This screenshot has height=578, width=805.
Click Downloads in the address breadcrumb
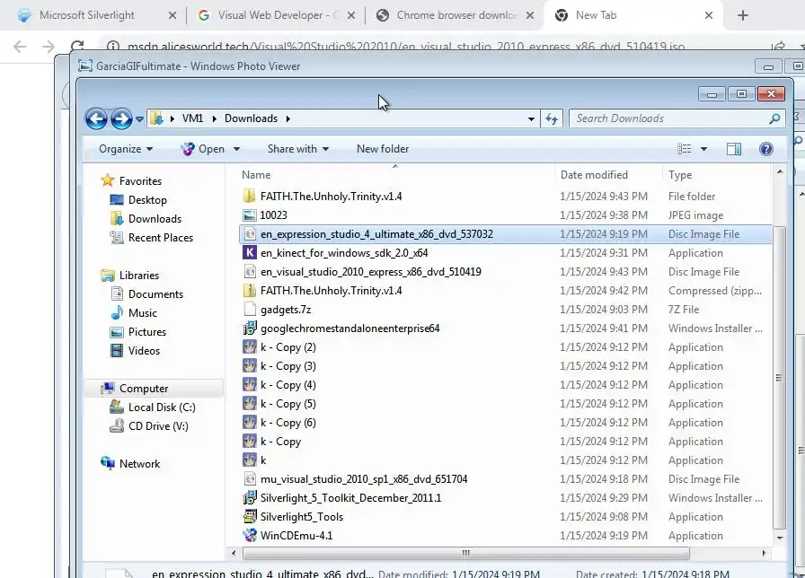251,118
